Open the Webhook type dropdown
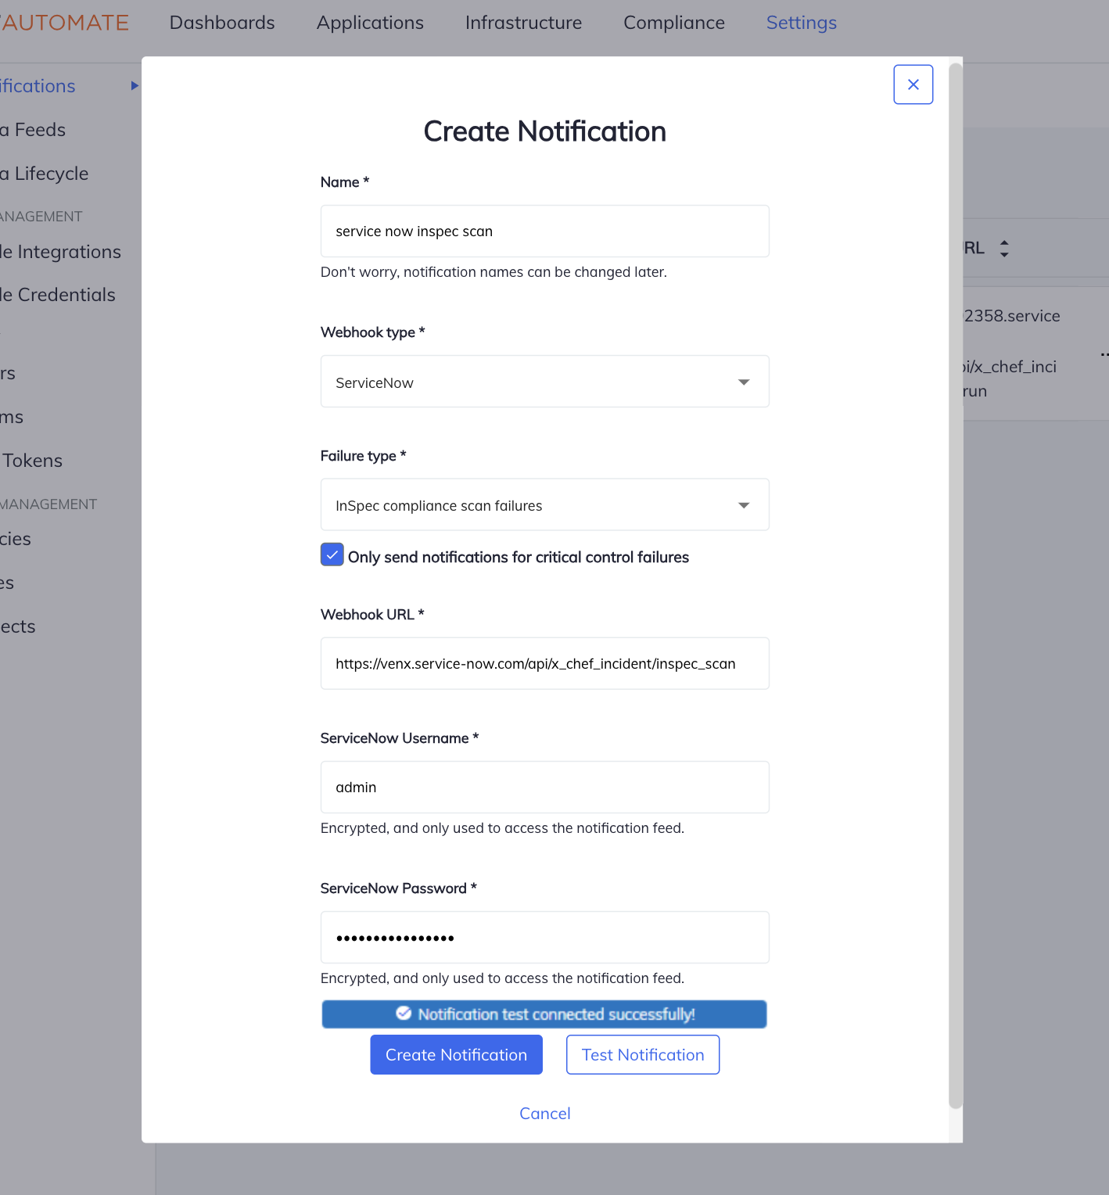 tap(744, 382)
